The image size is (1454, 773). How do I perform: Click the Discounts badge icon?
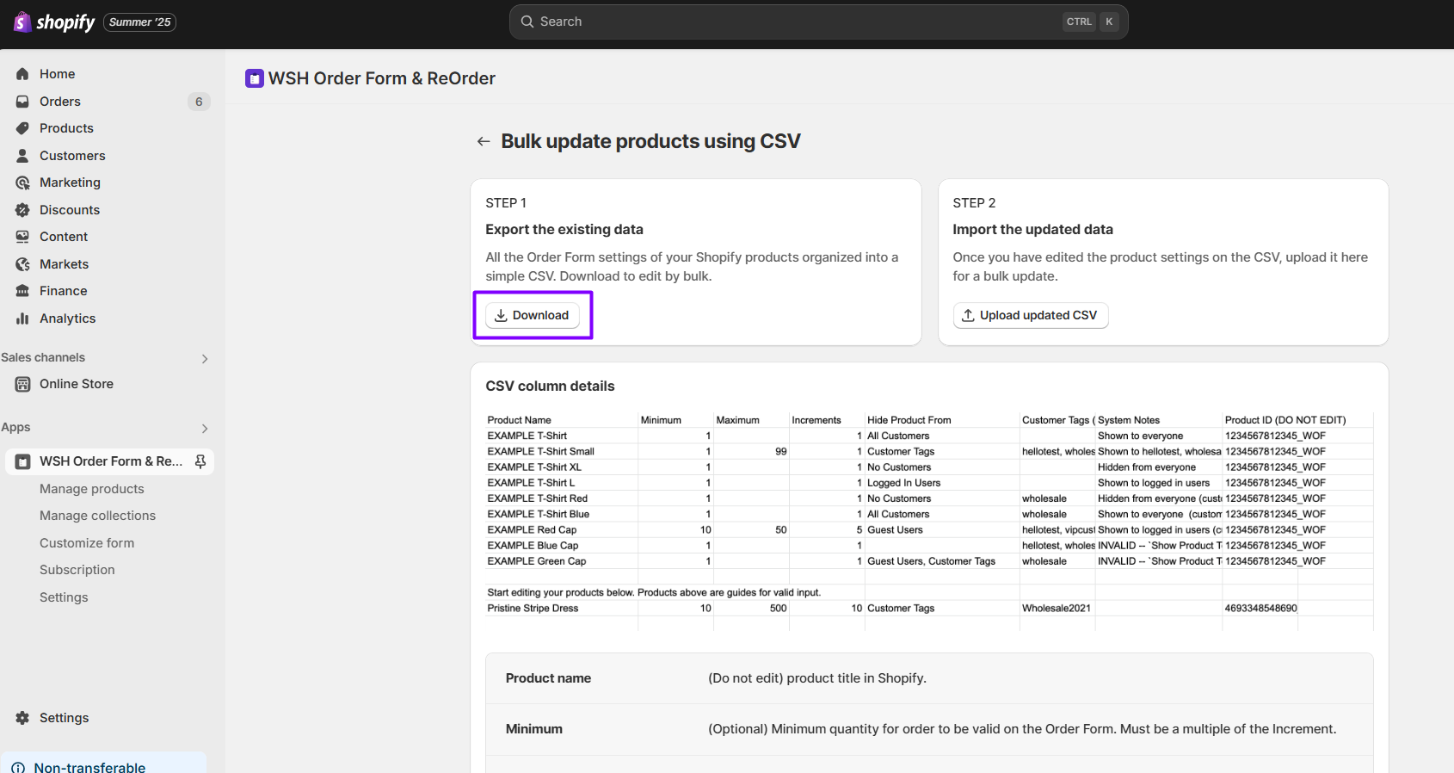coord(22,210)
